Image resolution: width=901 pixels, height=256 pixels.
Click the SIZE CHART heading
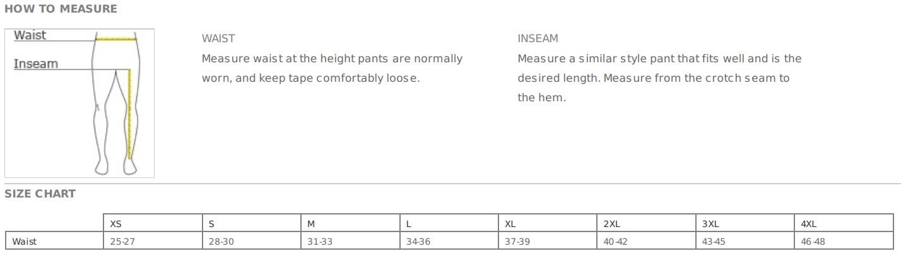point(40,194)
